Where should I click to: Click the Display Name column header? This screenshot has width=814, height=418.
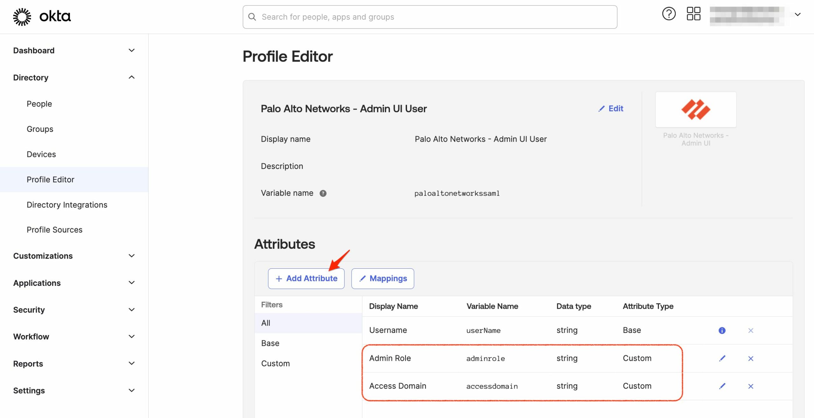click(x=393, y=306)
